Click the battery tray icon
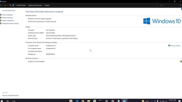The width and height of the screenshot is (182, 102). (164, 101)
